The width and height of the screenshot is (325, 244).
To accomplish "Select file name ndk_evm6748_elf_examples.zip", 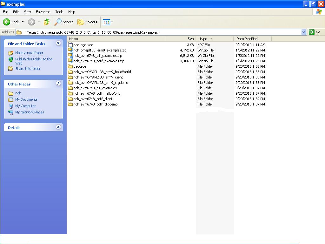I will click(98, 56).
